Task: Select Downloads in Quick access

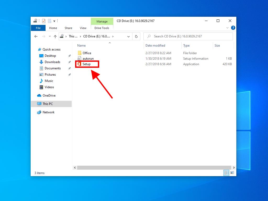Action: [x=52, y=62]
